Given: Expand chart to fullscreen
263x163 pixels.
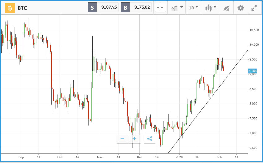Looking at the screenshot, I should coord(254,8).
